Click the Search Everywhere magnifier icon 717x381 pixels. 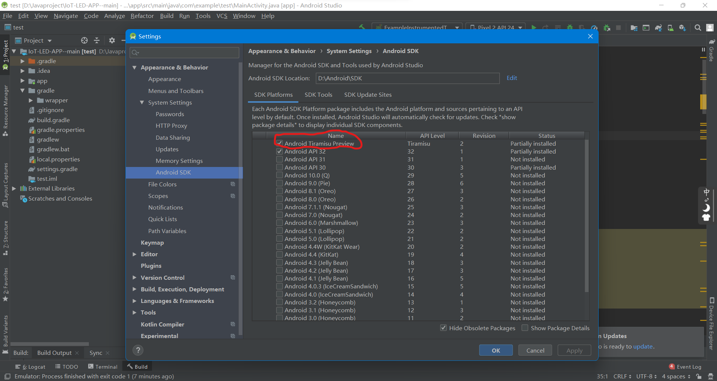(x=698, y=28)
